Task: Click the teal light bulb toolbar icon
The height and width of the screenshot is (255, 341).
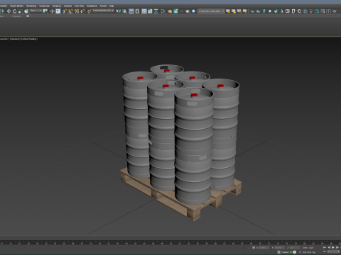Action: coord(264,11)
